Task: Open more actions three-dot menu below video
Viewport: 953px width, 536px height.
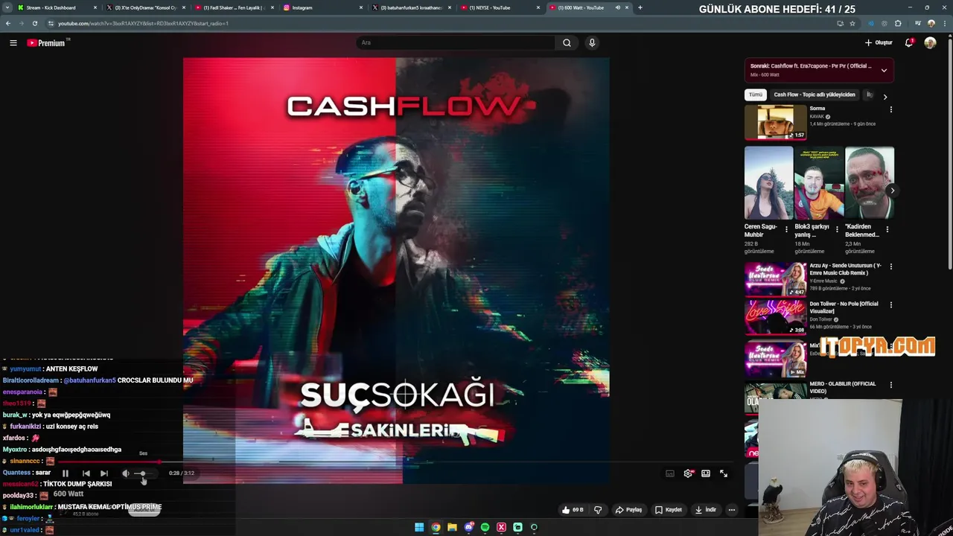Action: (732, 510)
